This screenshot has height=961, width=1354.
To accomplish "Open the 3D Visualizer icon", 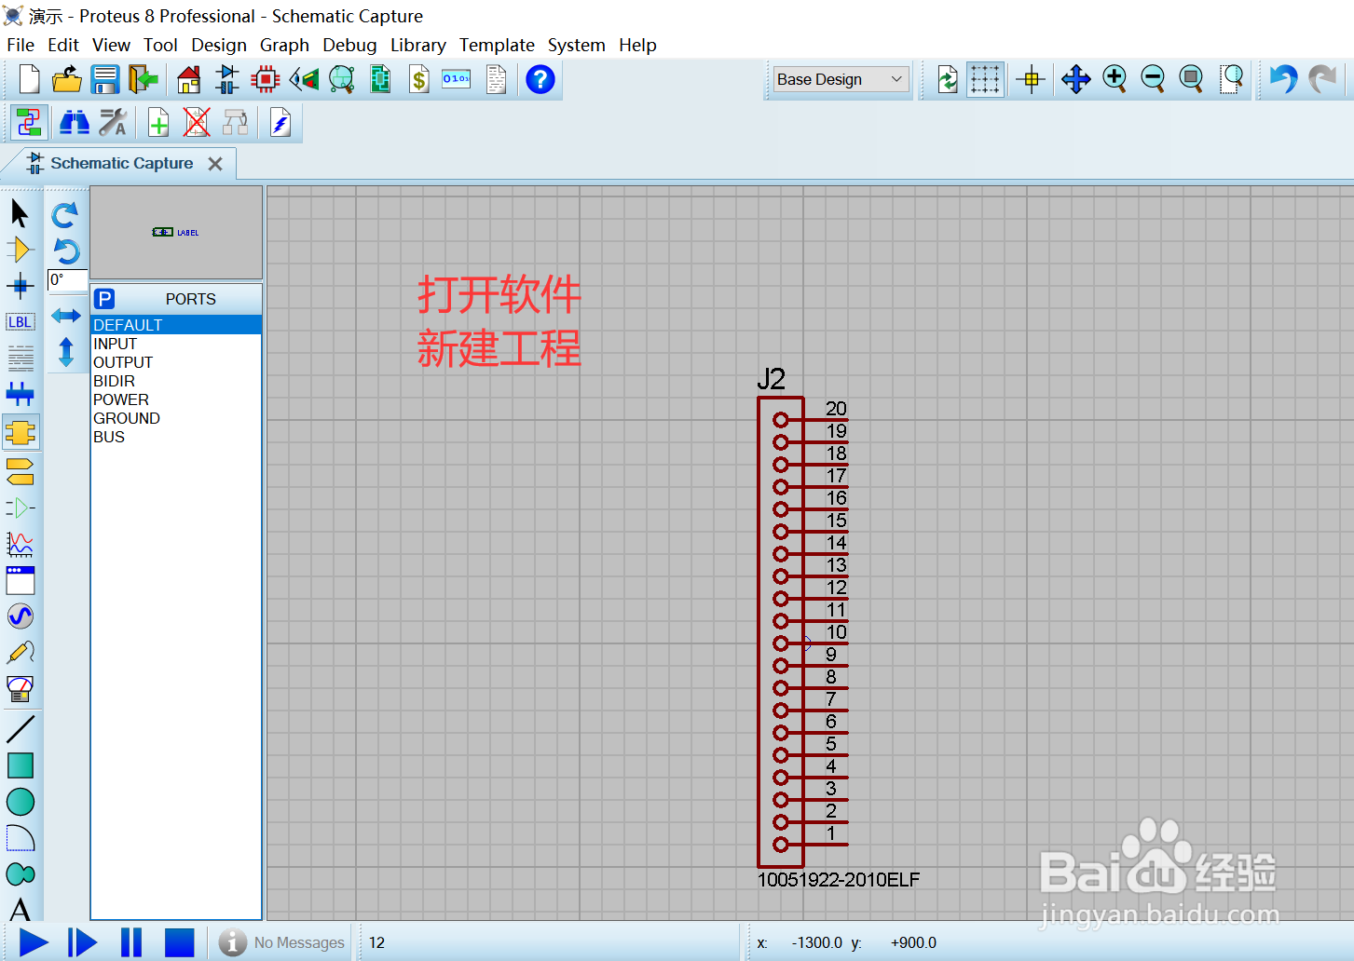I will click(x=304, y=79).
